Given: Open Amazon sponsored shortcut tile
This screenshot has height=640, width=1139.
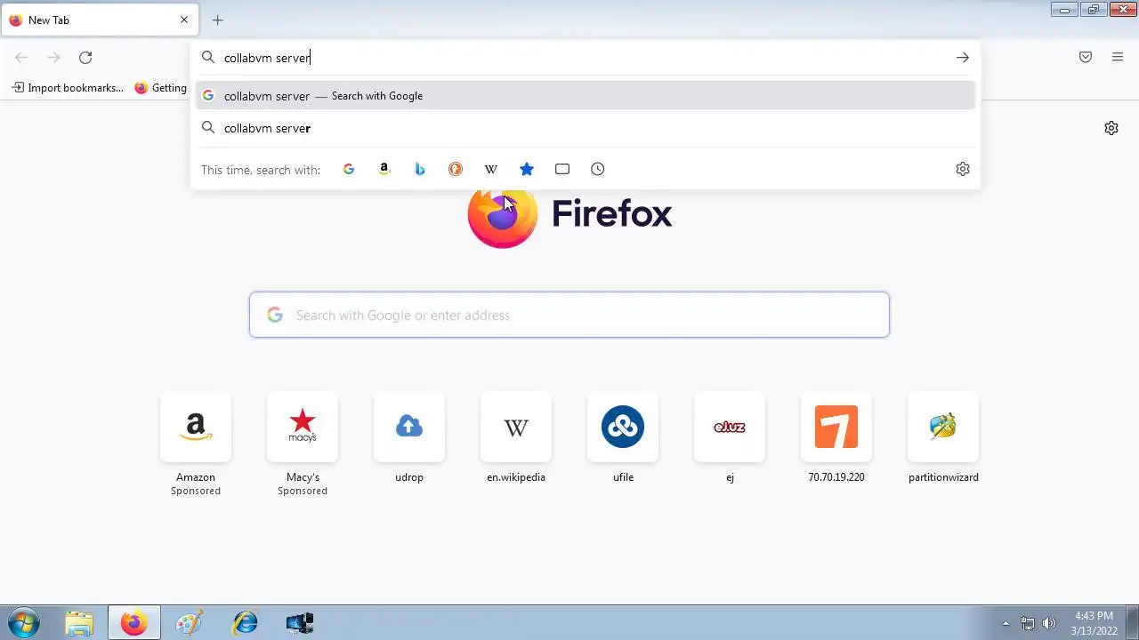Looking at the screenshot, I should [x=196, y=427].
